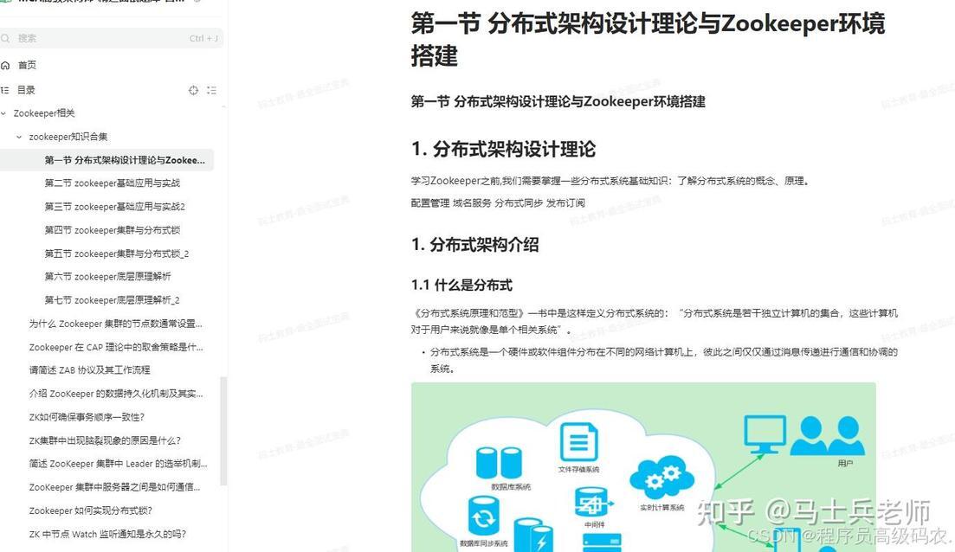Click the main page title heading
The width and height of the screenshot is (955, 552).
point(648,40)
